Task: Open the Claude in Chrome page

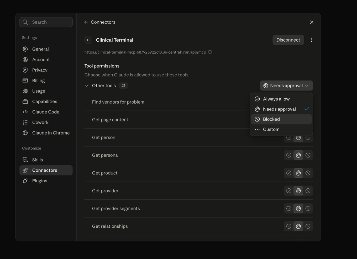Action: coord(46,133)
